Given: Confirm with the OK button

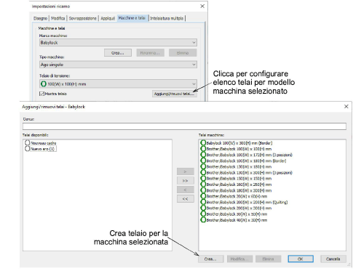Looking at the screenshot, I should (301, 259).
